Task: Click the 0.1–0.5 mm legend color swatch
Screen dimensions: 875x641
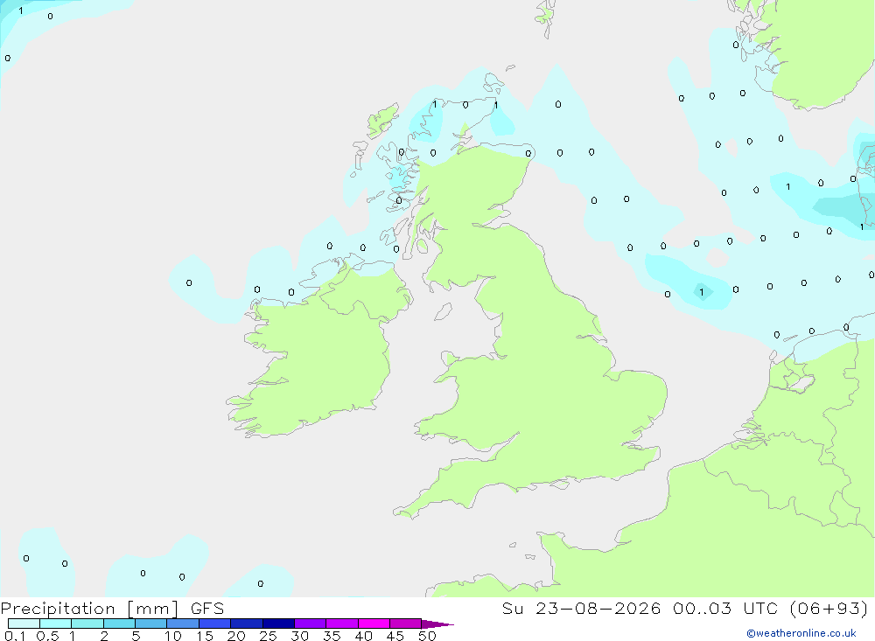Action: pyautogui.click(x=24, y=624)
